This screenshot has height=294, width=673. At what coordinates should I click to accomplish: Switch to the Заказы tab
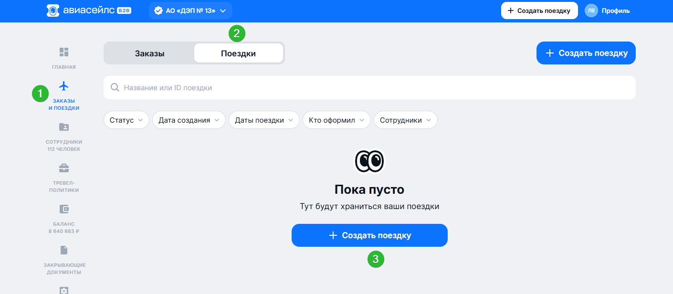click(x=149, y=53)
